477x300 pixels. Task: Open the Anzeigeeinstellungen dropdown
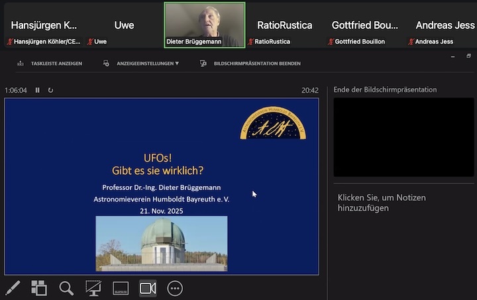point(148,64)
